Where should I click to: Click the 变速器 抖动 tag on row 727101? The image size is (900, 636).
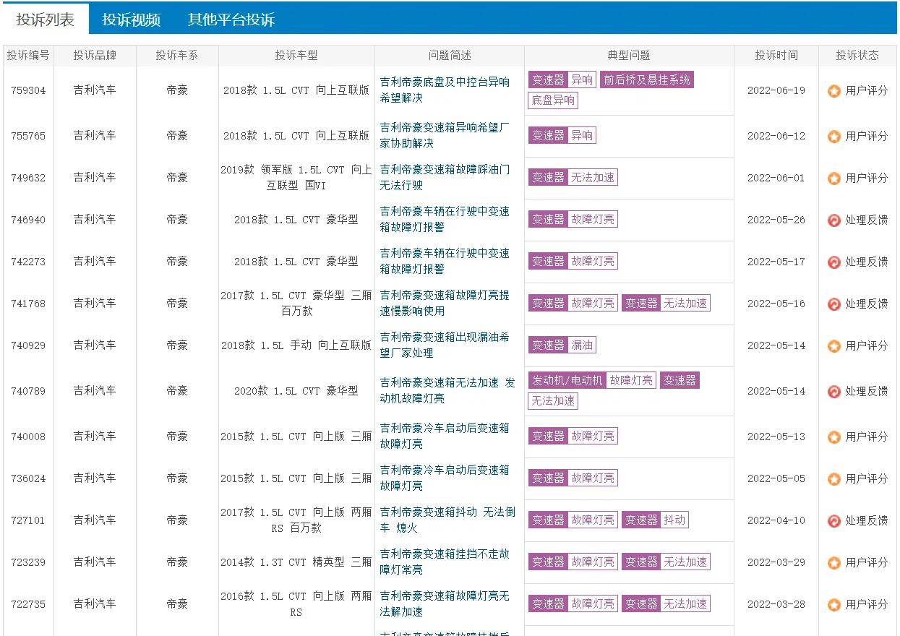point(655,520)
